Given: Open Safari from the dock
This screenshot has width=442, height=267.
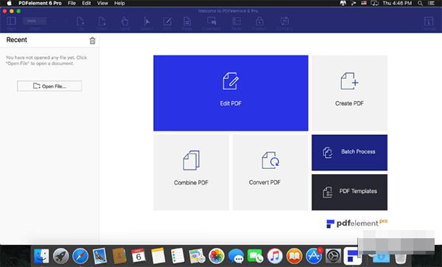Looking at the screenshot, I should 80,256.
